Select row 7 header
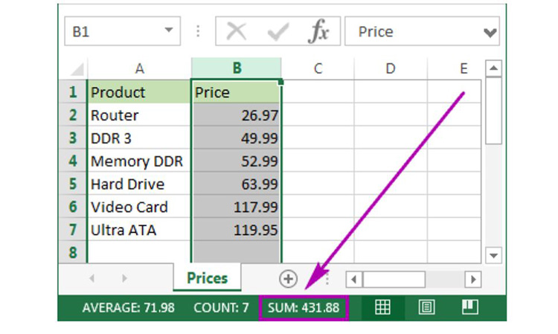Screen dimensions: 558x334 pos(73,229)
